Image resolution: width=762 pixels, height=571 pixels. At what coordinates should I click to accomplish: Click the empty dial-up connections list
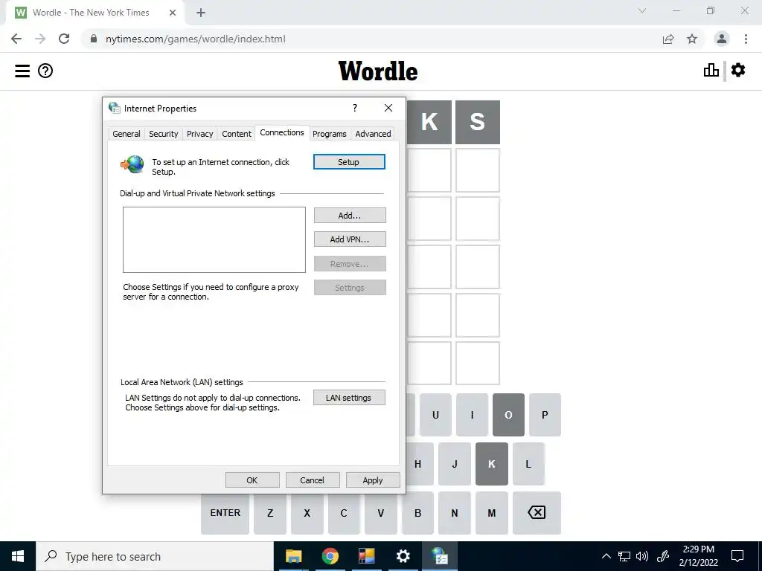point(214,240)
